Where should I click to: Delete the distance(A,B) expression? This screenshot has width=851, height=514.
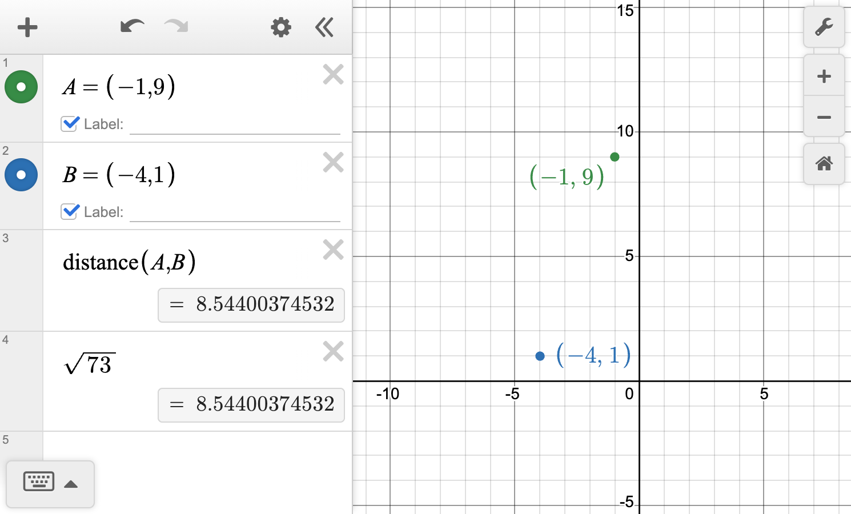point(333,250)
